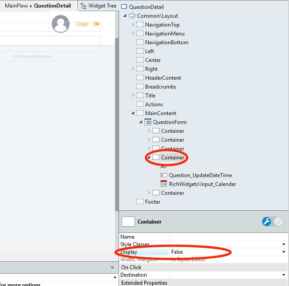289x286 pixels.
Task: Click the Left placeholder icon
Action: click(x=140, y=51)
